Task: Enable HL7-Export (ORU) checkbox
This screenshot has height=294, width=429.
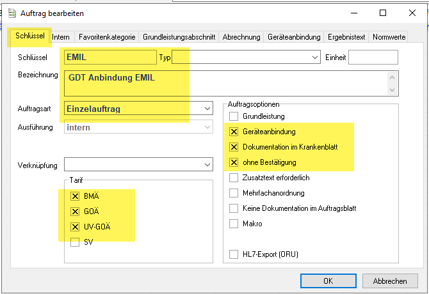Action: point(234,254)
